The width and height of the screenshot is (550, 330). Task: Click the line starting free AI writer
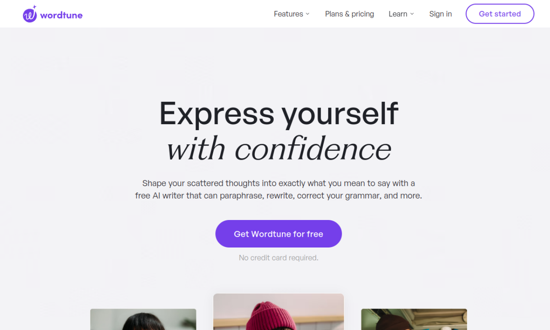[x=278, y=196]
